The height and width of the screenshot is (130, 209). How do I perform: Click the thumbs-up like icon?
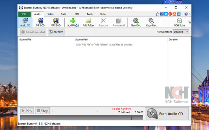(157, 14)
